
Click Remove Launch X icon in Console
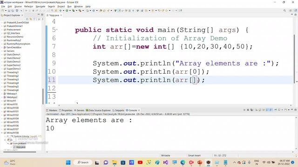248,110
